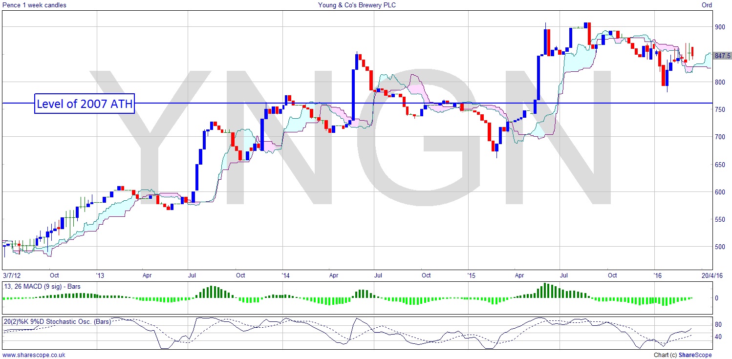Open the www.sharescope.co.uk link
The image size is (732, 359).
pyautogui.click(x=34, y=355)
